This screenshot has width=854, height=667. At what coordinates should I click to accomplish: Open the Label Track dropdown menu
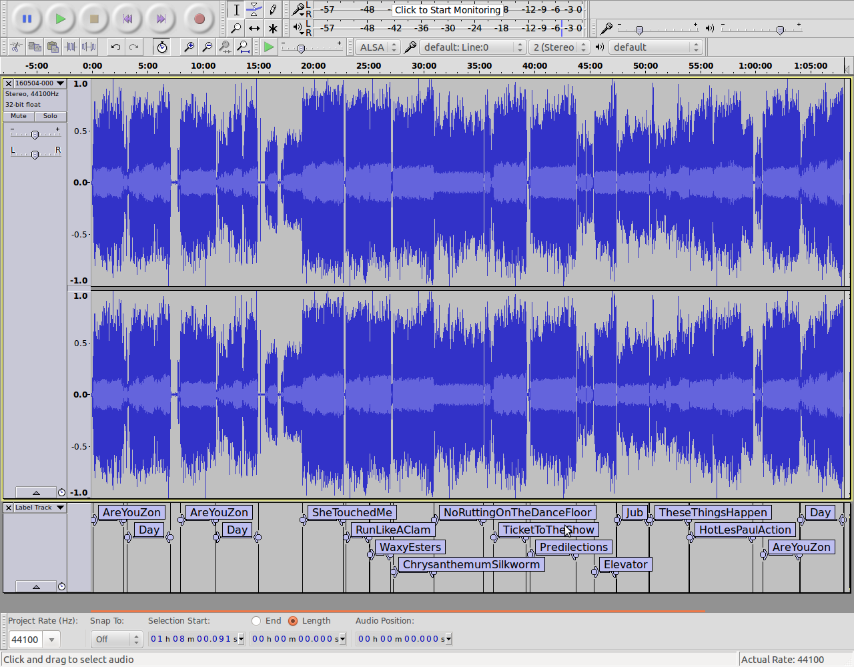40,508
